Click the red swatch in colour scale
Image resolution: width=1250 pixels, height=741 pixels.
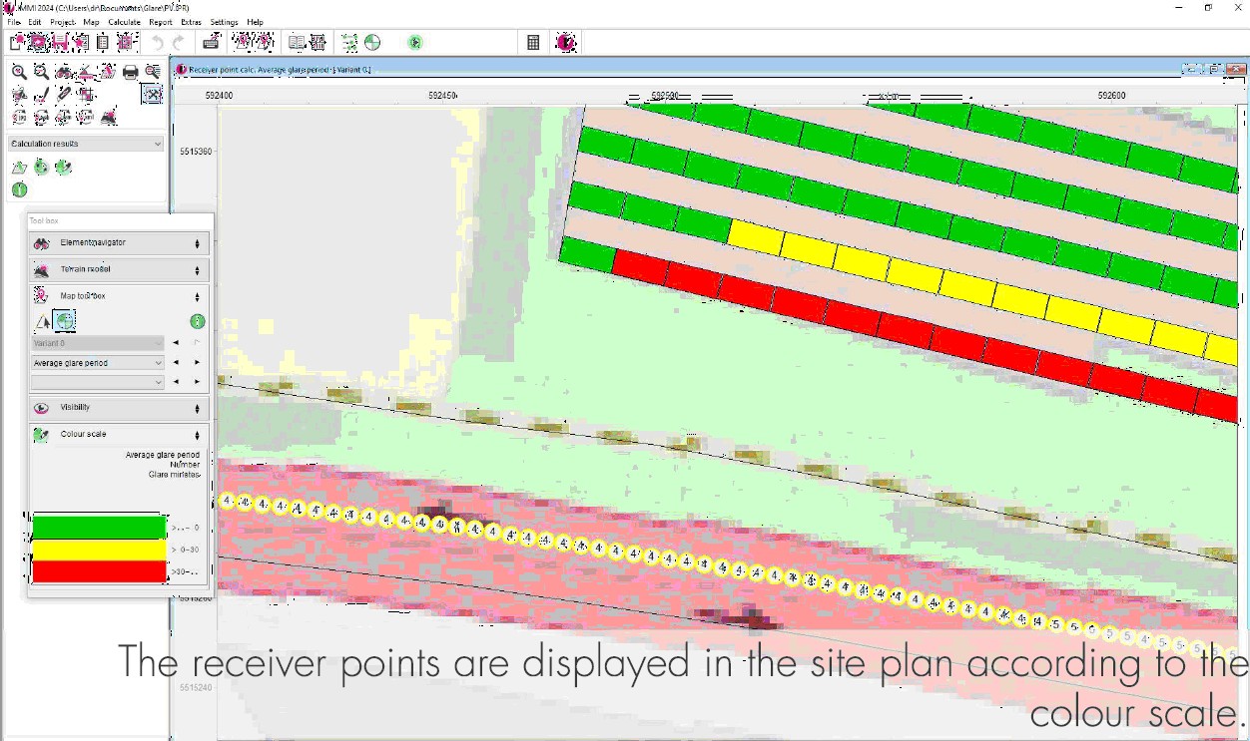click(99, 571)
